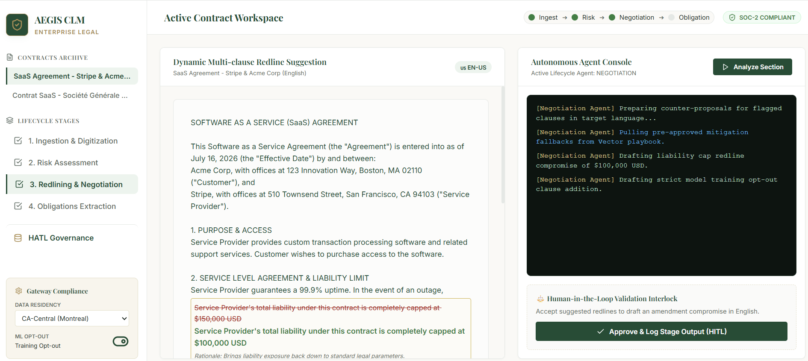
Task: Open Contrat SaaS - Société Générale contract
Action: 72,95
